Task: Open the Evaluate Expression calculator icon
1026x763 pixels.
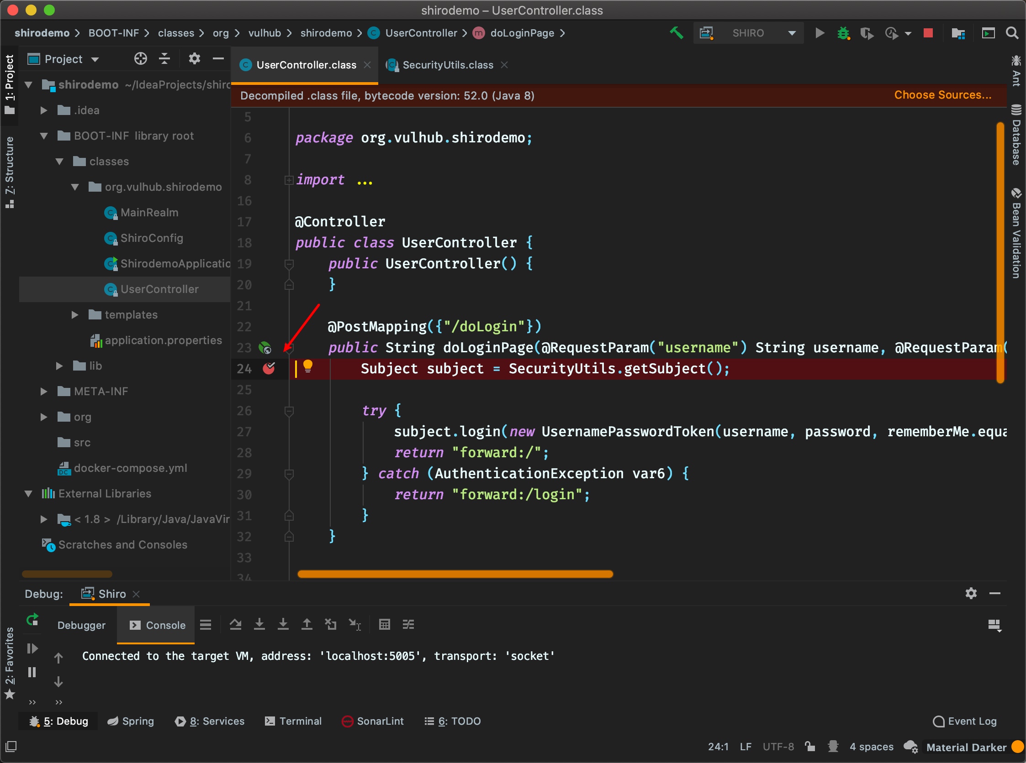Action: tap(384, 625)
